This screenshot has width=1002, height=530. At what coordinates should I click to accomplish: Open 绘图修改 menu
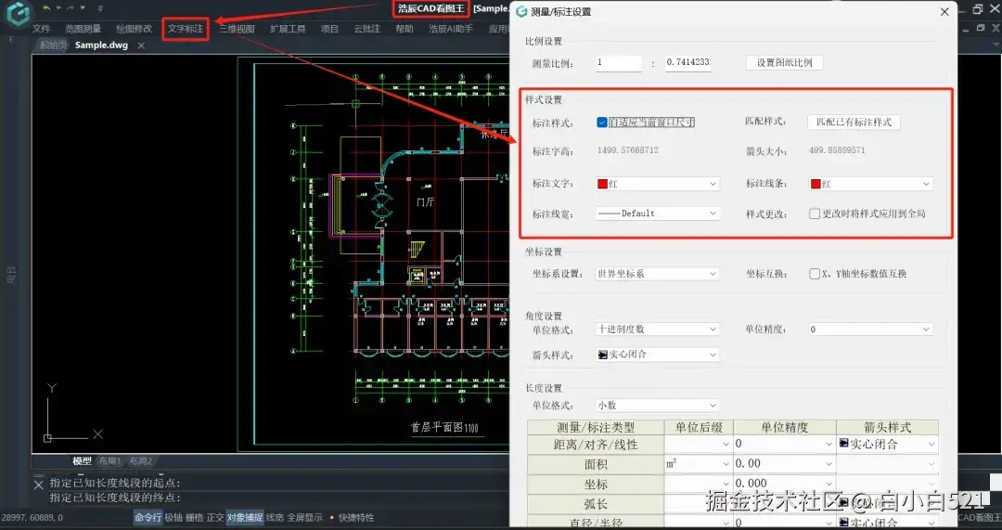[x=135, y=29]
